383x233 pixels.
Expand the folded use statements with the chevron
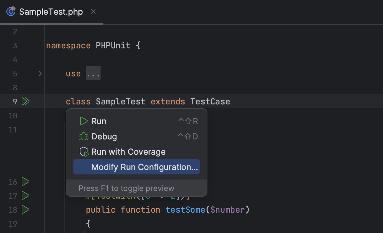[x=40, y=74]
